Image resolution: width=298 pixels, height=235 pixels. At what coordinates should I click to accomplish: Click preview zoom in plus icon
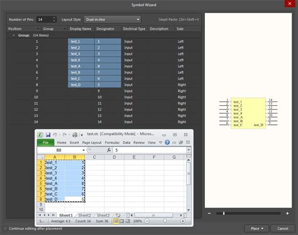(287, 213)
